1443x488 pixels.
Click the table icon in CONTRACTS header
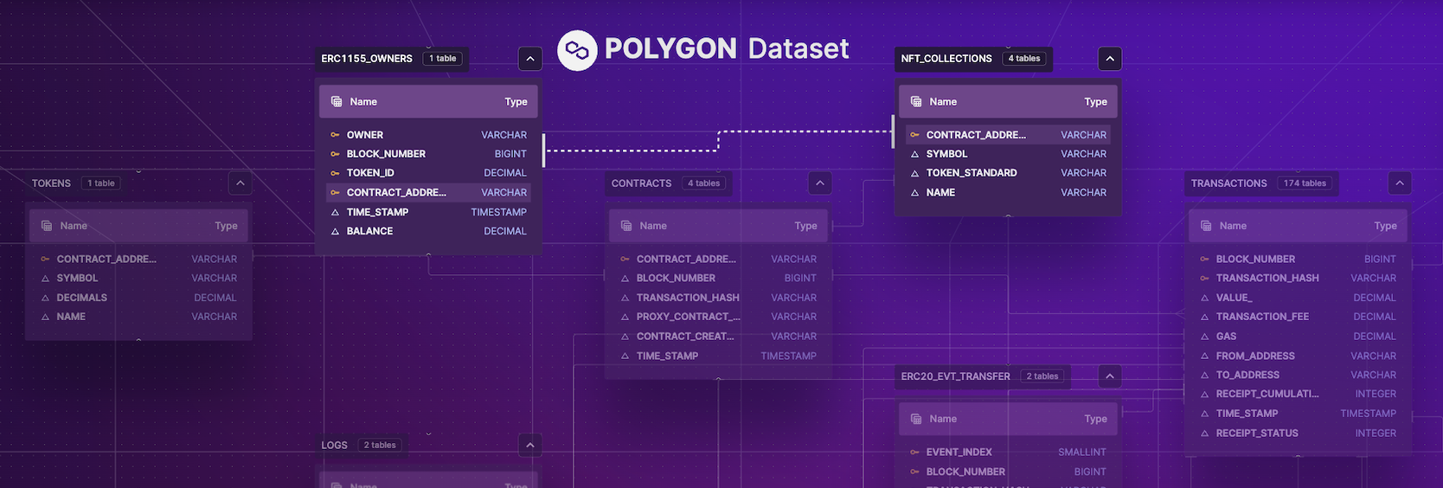coord(626,226)
